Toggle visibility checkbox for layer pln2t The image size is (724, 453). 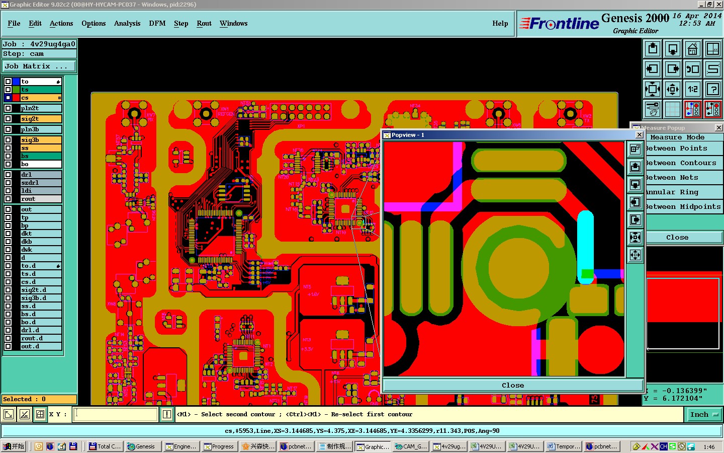(x=8, y=108)
